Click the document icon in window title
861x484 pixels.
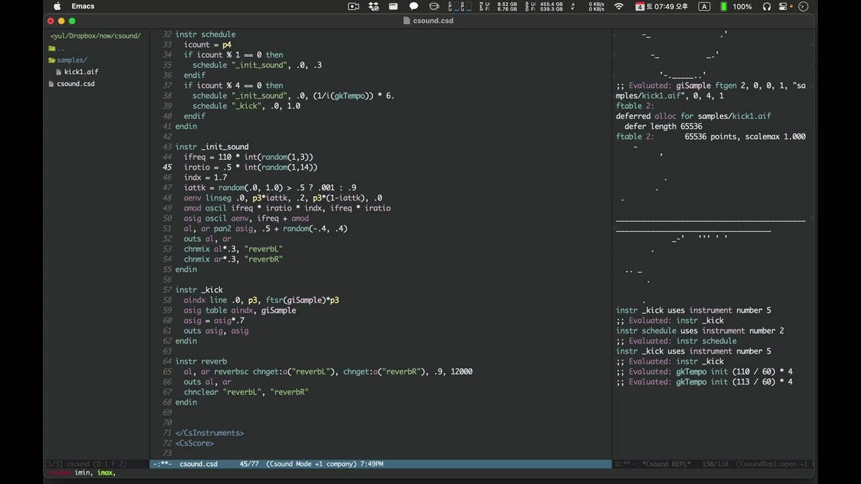406,21
